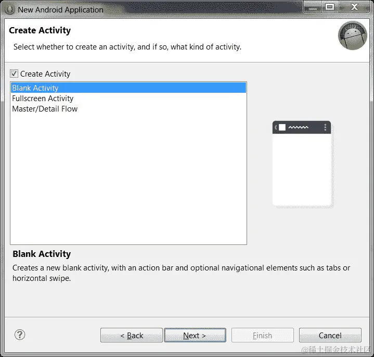Select Blank Activity in the list
This screenshot has height=357, width=374.
(x=128, y=88)
